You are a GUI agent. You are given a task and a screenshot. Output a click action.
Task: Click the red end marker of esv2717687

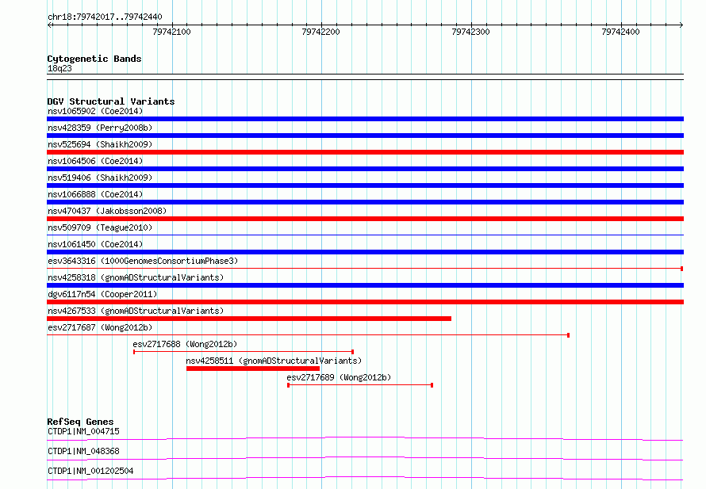click(x=568, y=335)
